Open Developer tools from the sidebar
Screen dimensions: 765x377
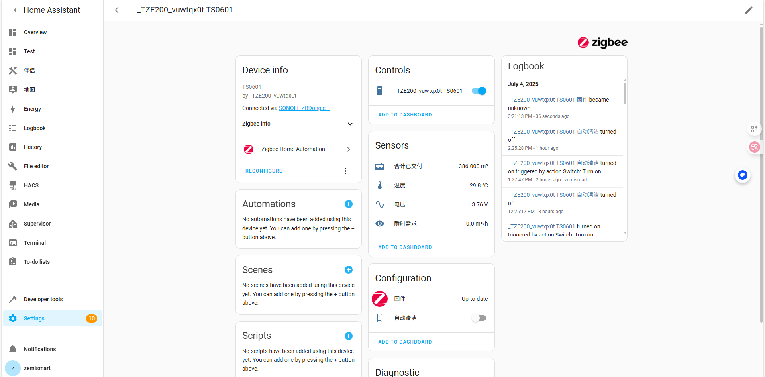click(43, 299)
